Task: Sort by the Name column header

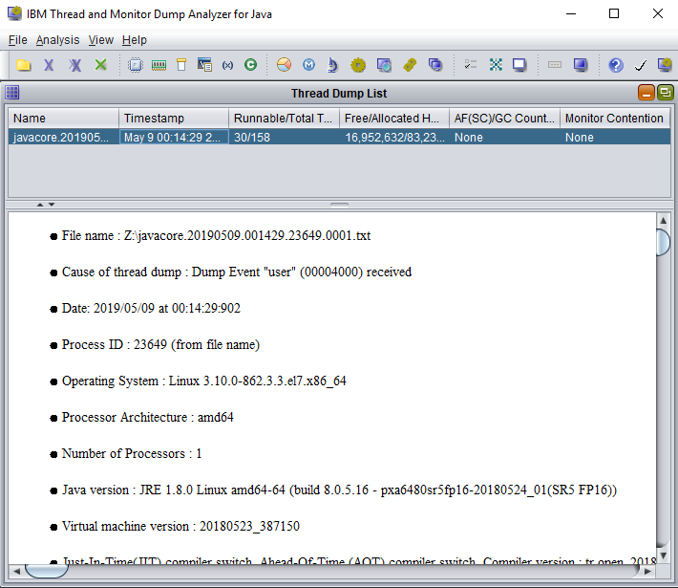Action: click(64, 118)
